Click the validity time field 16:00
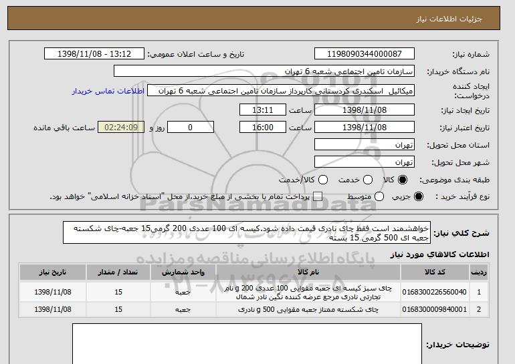This screenshot has width=515, height=364. [x=263, y=128]
